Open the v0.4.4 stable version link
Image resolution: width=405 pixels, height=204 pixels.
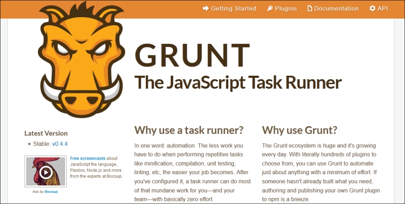click(x=60, y=144)
